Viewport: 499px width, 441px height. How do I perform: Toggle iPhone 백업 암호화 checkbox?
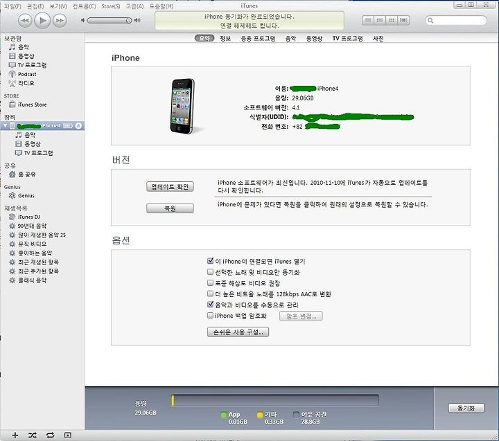point(210,316)
